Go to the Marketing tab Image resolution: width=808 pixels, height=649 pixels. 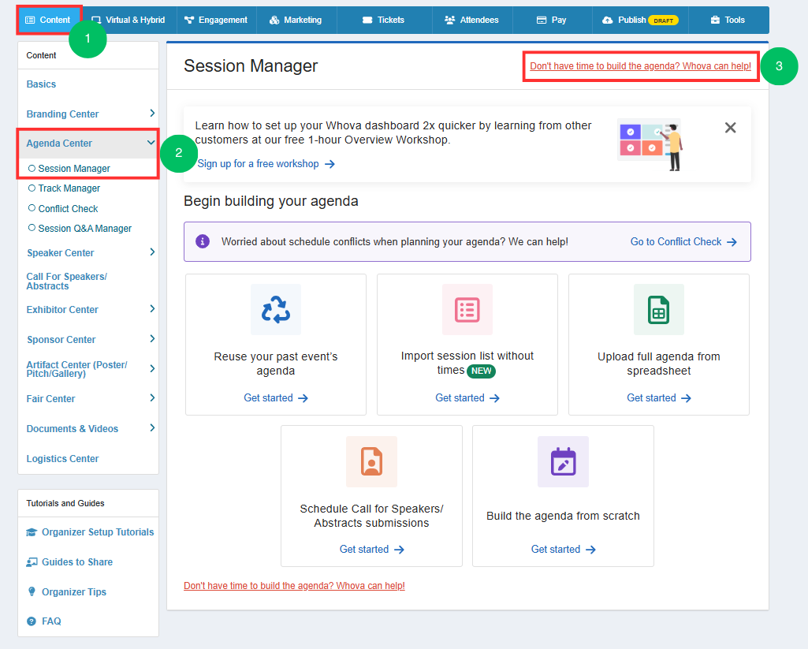[x=296, y=20]
